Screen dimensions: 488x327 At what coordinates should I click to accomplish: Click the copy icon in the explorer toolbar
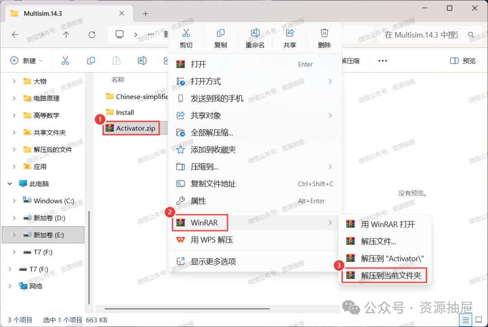click(91, 61)
